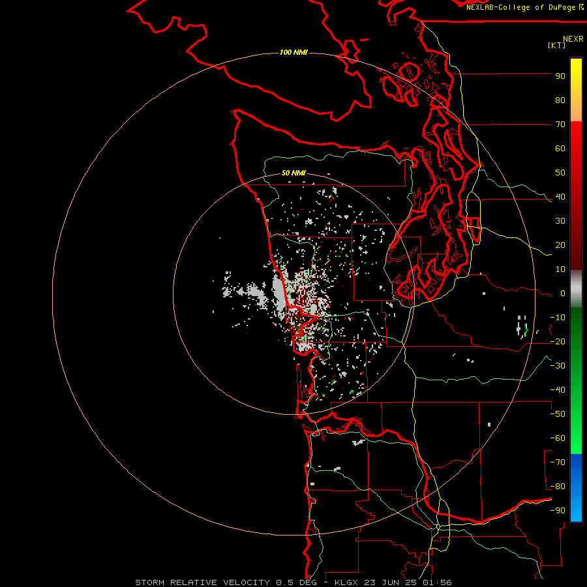
Task: Click the NEXLAB-College of DuPage credit text
Action: (x=524, y=7)
